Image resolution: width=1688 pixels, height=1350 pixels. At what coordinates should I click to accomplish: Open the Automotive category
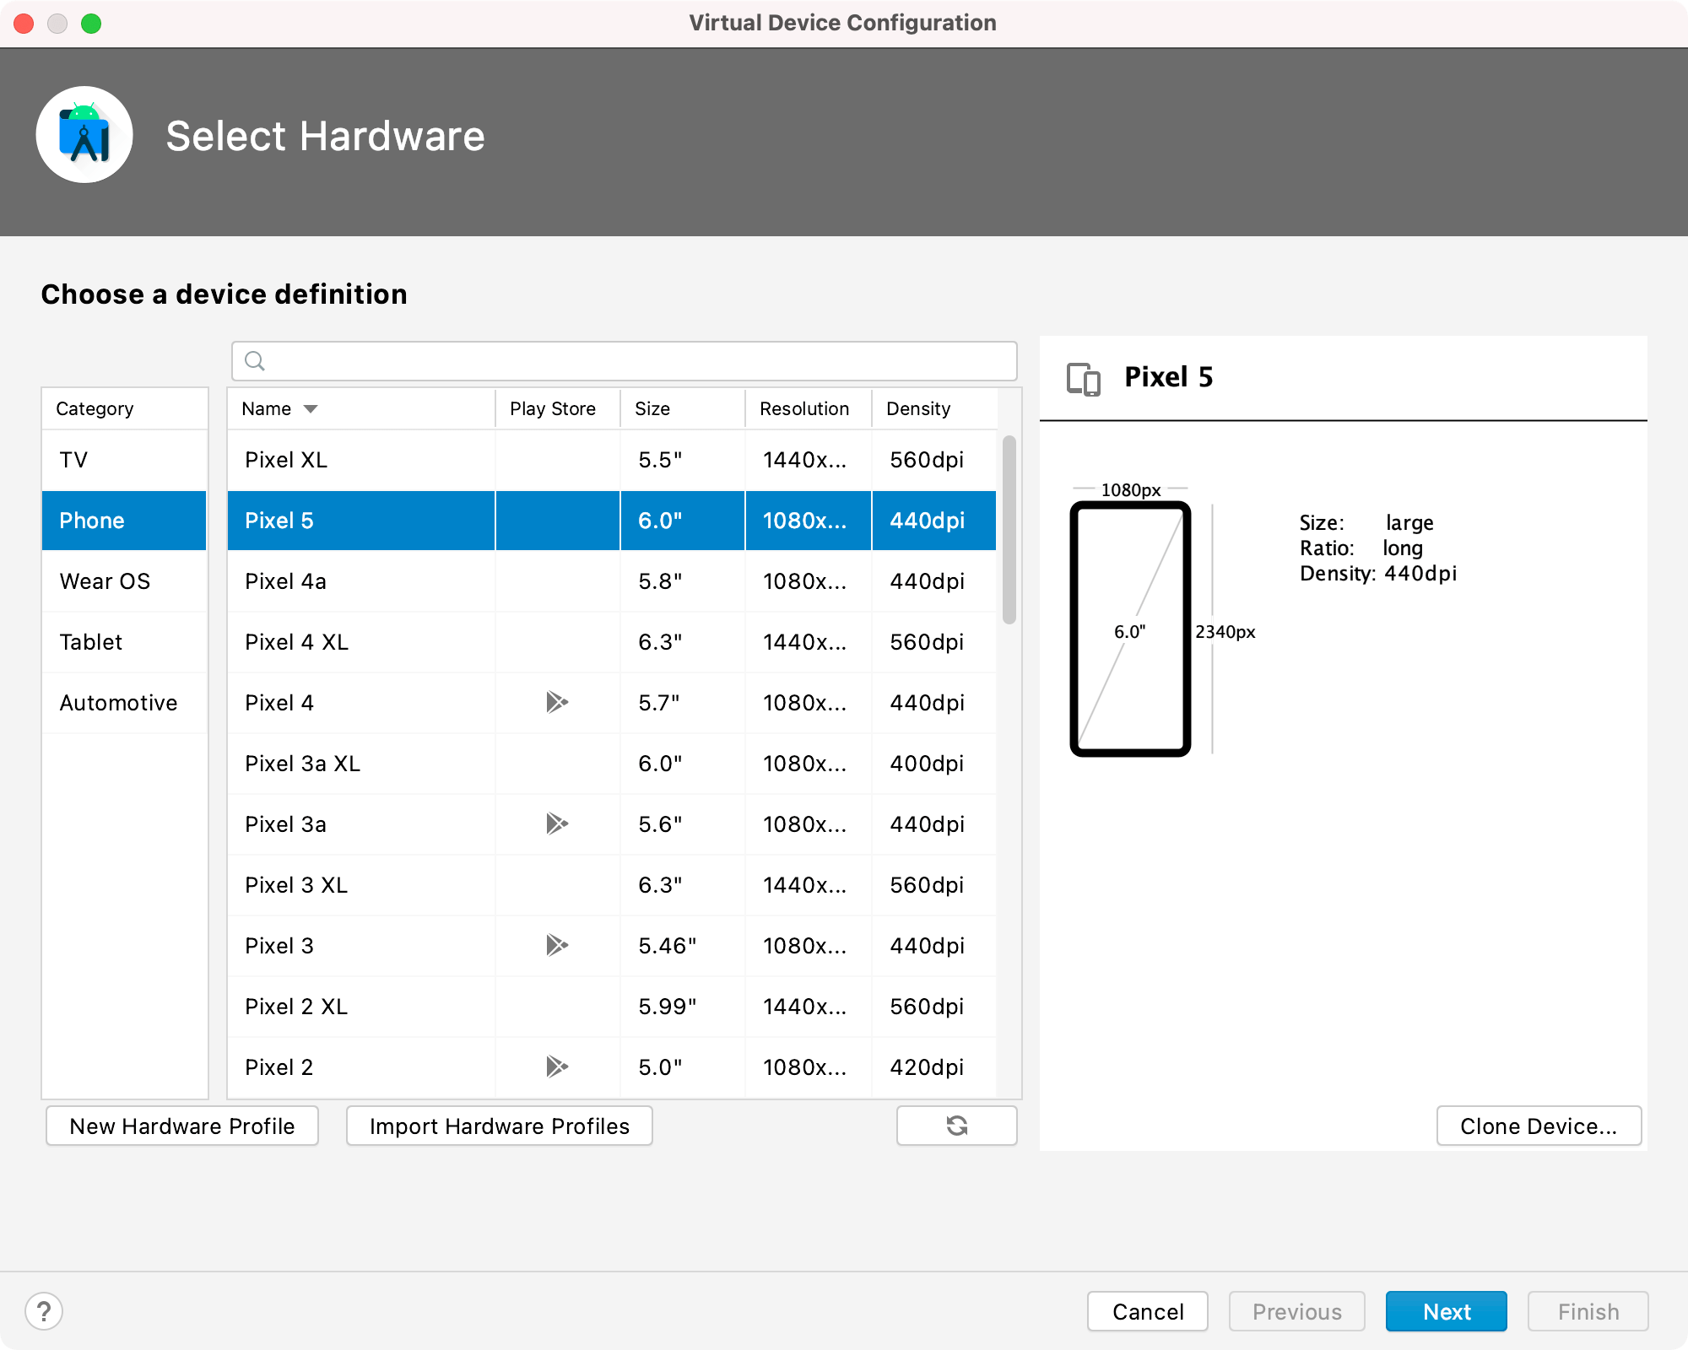[x=118, y=703]
